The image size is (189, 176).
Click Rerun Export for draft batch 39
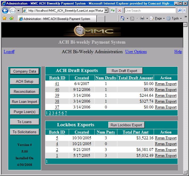pos(166,95)
